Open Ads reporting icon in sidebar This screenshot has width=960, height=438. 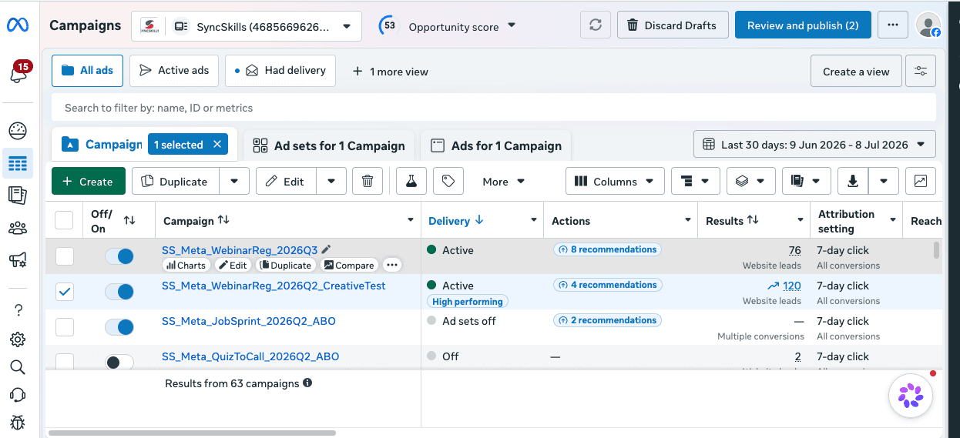click(x=18, y=195)
